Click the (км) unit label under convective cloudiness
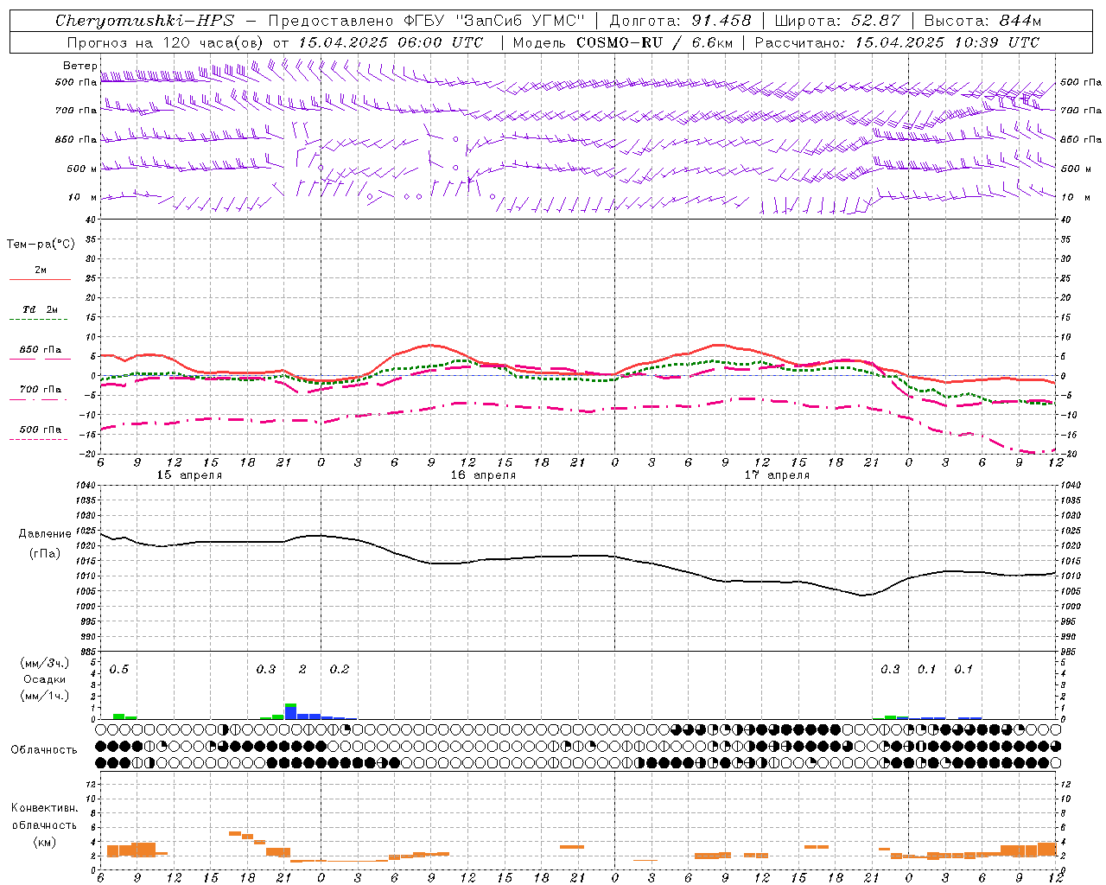 [44, 842]
